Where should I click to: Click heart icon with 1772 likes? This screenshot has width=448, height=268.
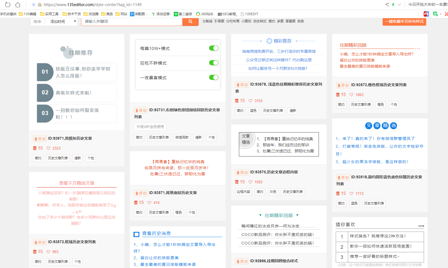[x=351, y=193]
